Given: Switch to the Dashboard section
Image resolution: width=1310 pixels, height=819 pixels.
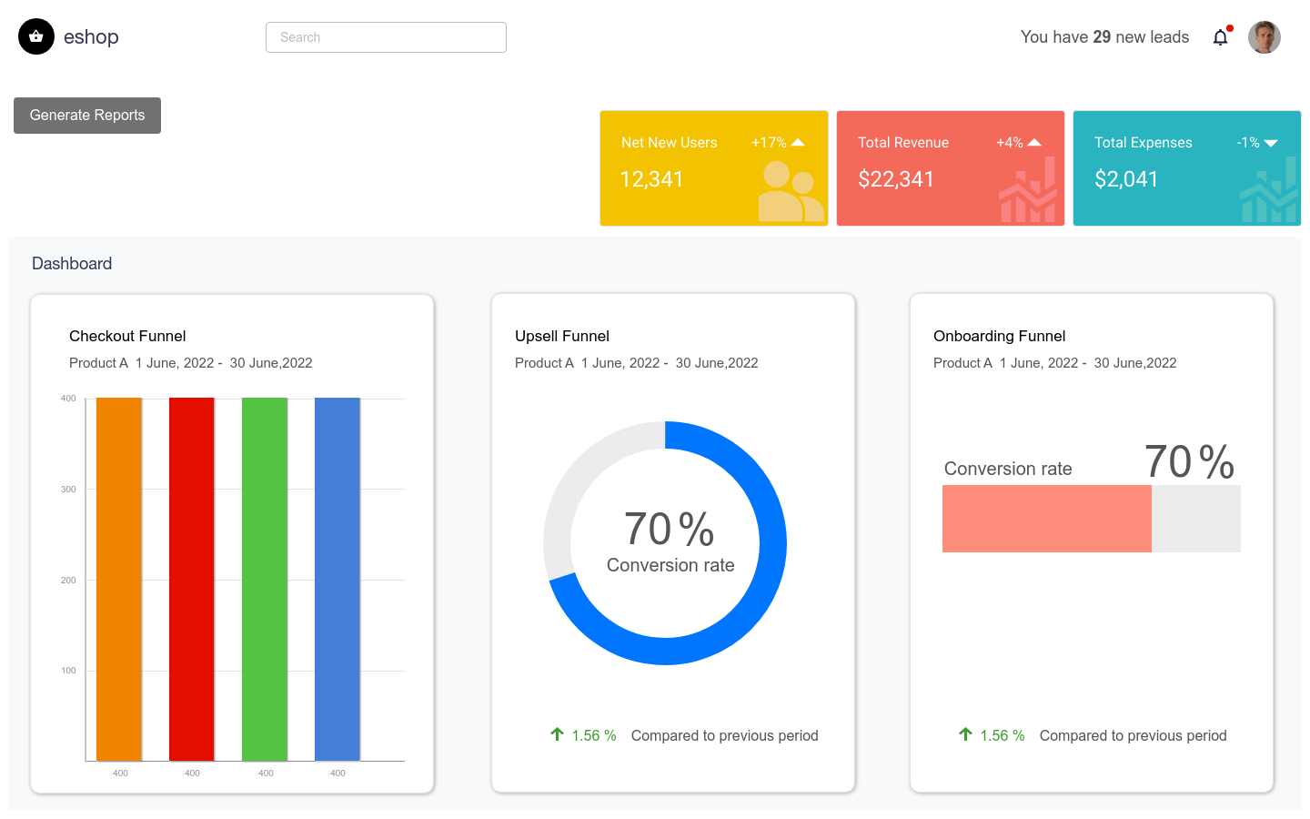Looking at the screenshot, I should click(72, 263).
